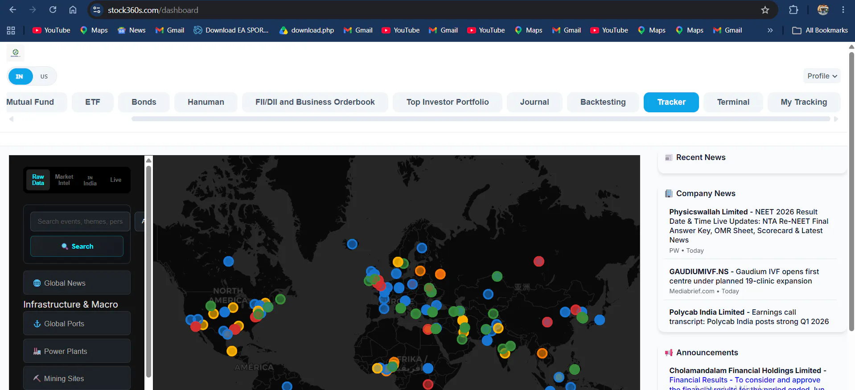855x390 pixels.
Task: Click the sidebar vertical scrollbar thumb
Action: click(x=149, y=272)
